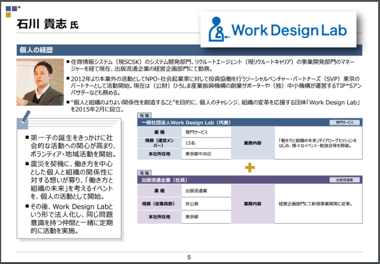Click the 専門サービス badge in table header

pyautogui.click(x=344, y=123)
